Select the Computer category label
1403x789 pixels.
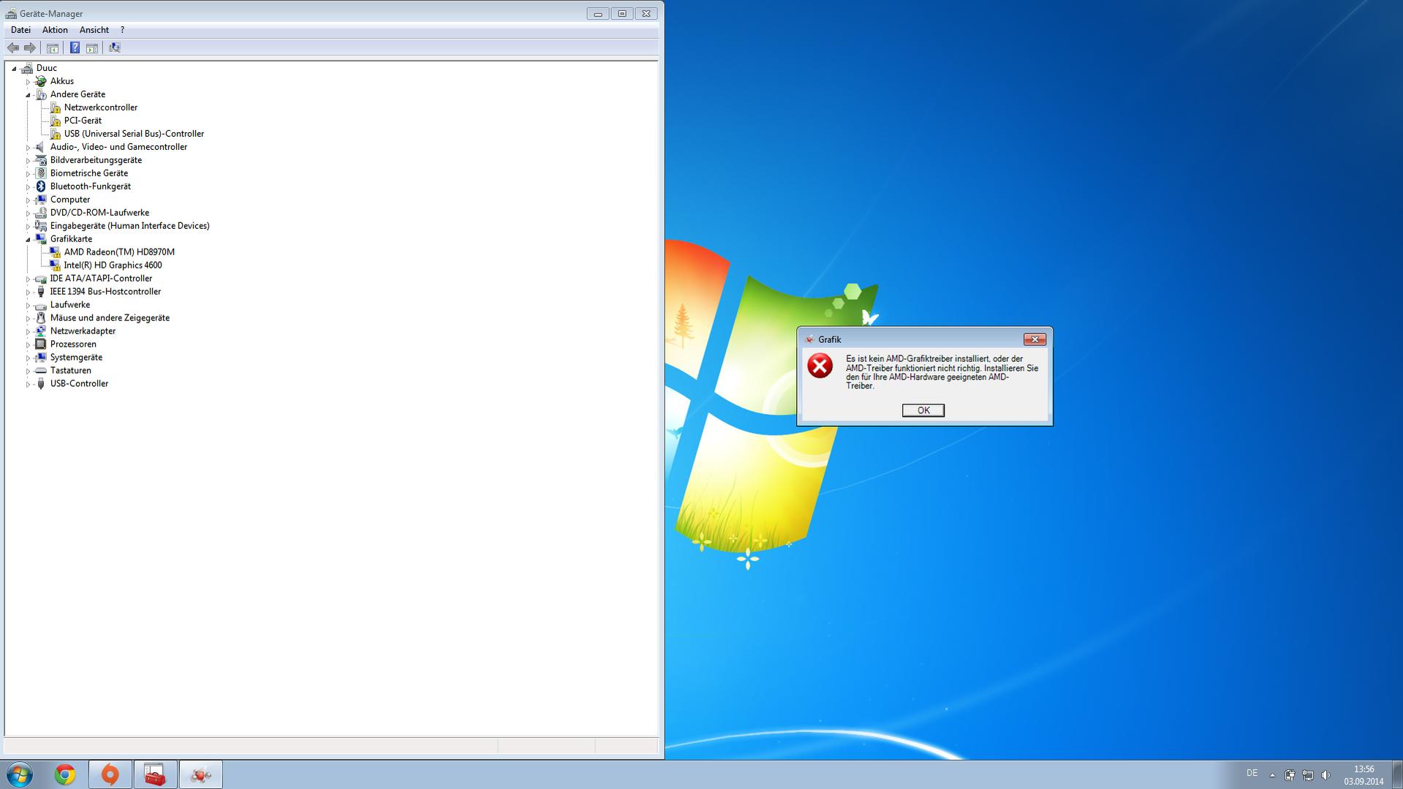(x=70, y=200)
